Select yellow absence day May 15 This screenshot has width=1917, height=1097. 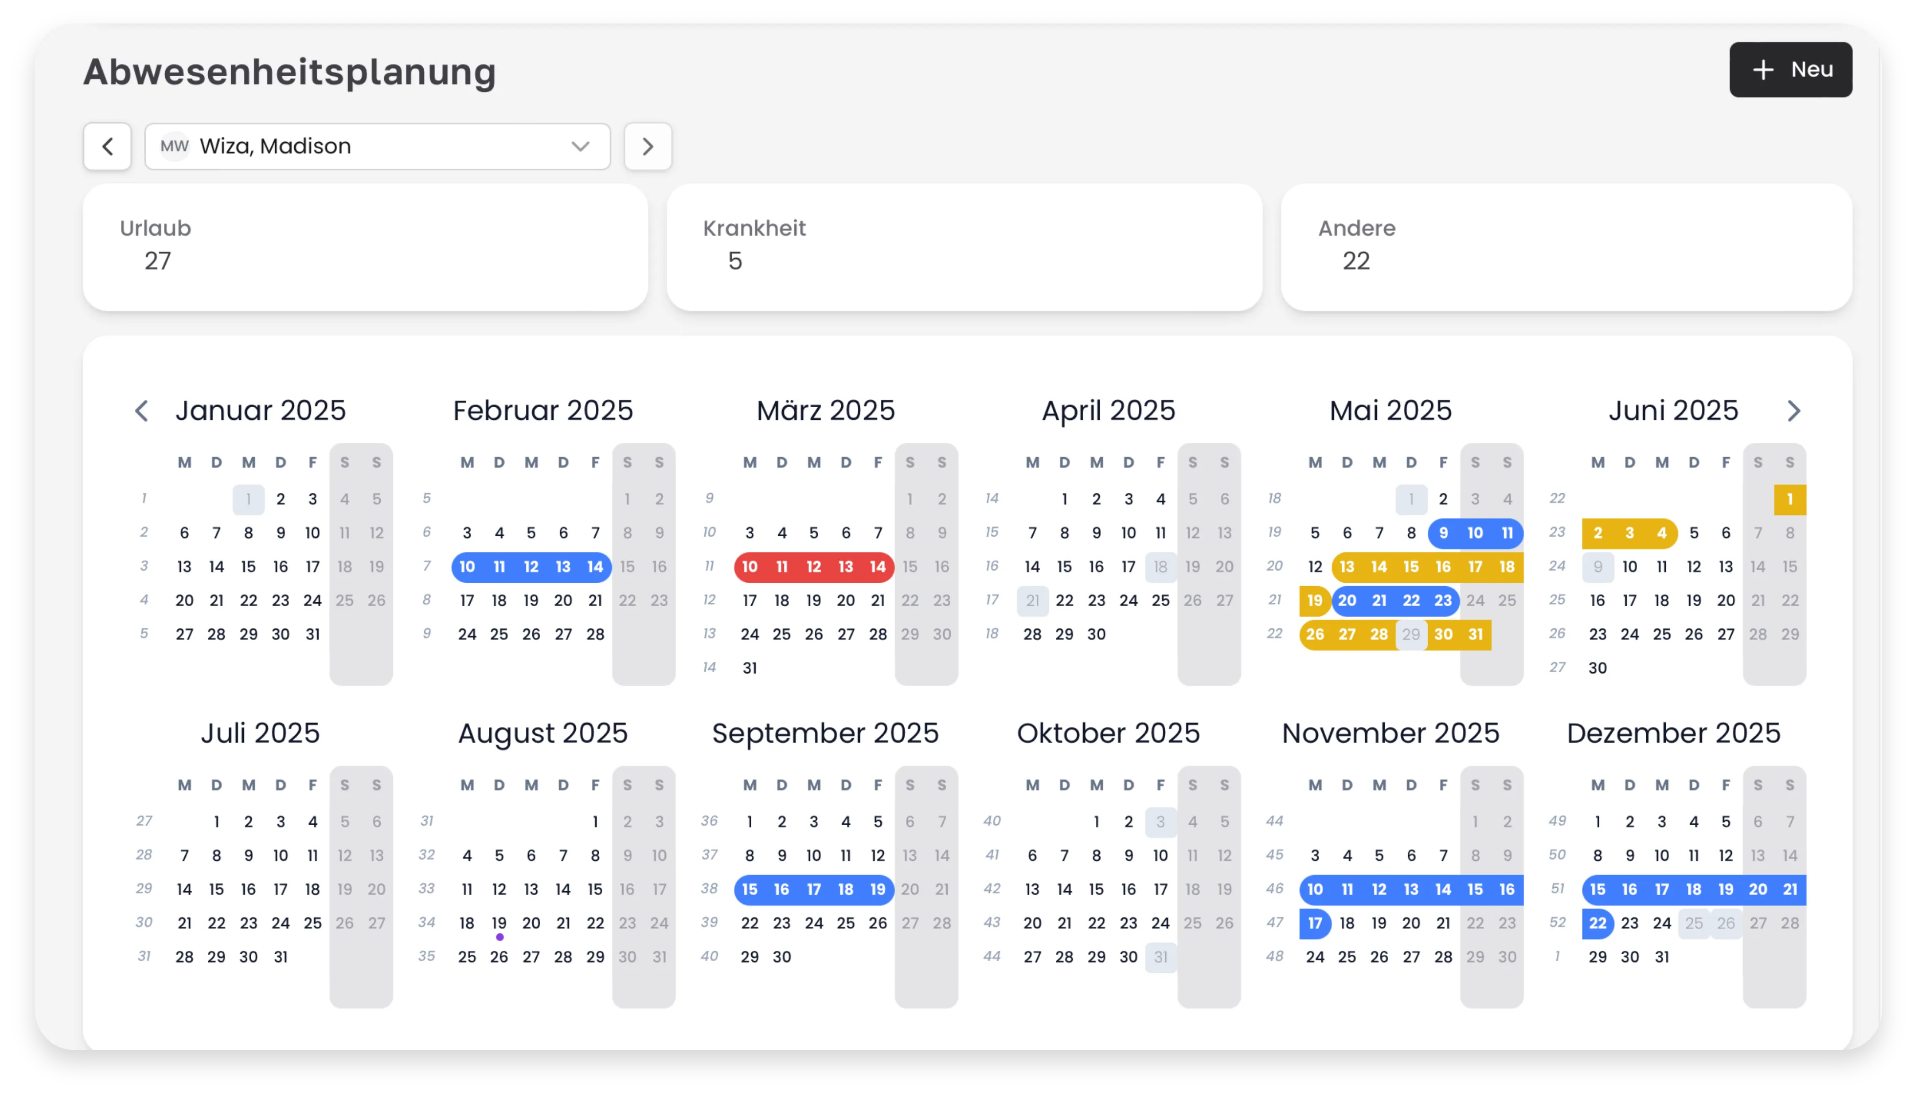point(1411,567)
